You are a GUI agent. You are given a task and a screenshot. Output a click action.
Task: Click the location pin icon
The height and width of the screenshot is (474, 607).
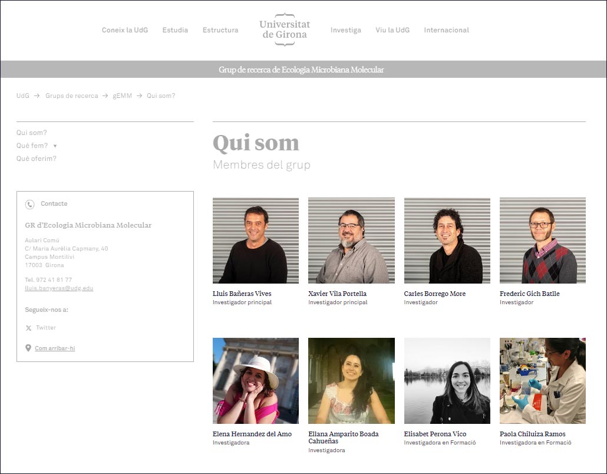pos(28,348)
